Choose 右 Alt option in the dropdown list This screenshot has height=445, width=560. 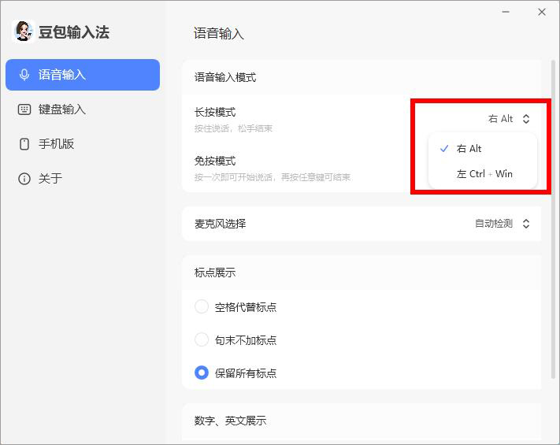click(x=483, y=149)
